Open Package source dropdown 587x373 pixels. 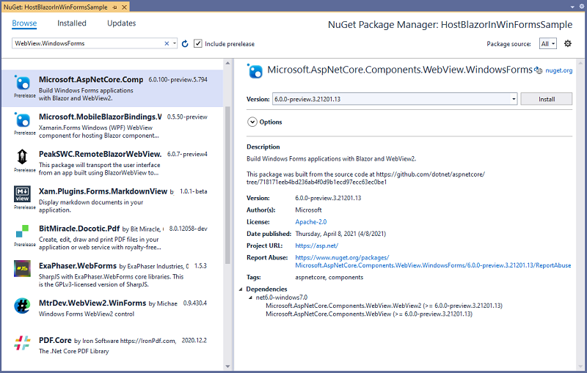547,43
